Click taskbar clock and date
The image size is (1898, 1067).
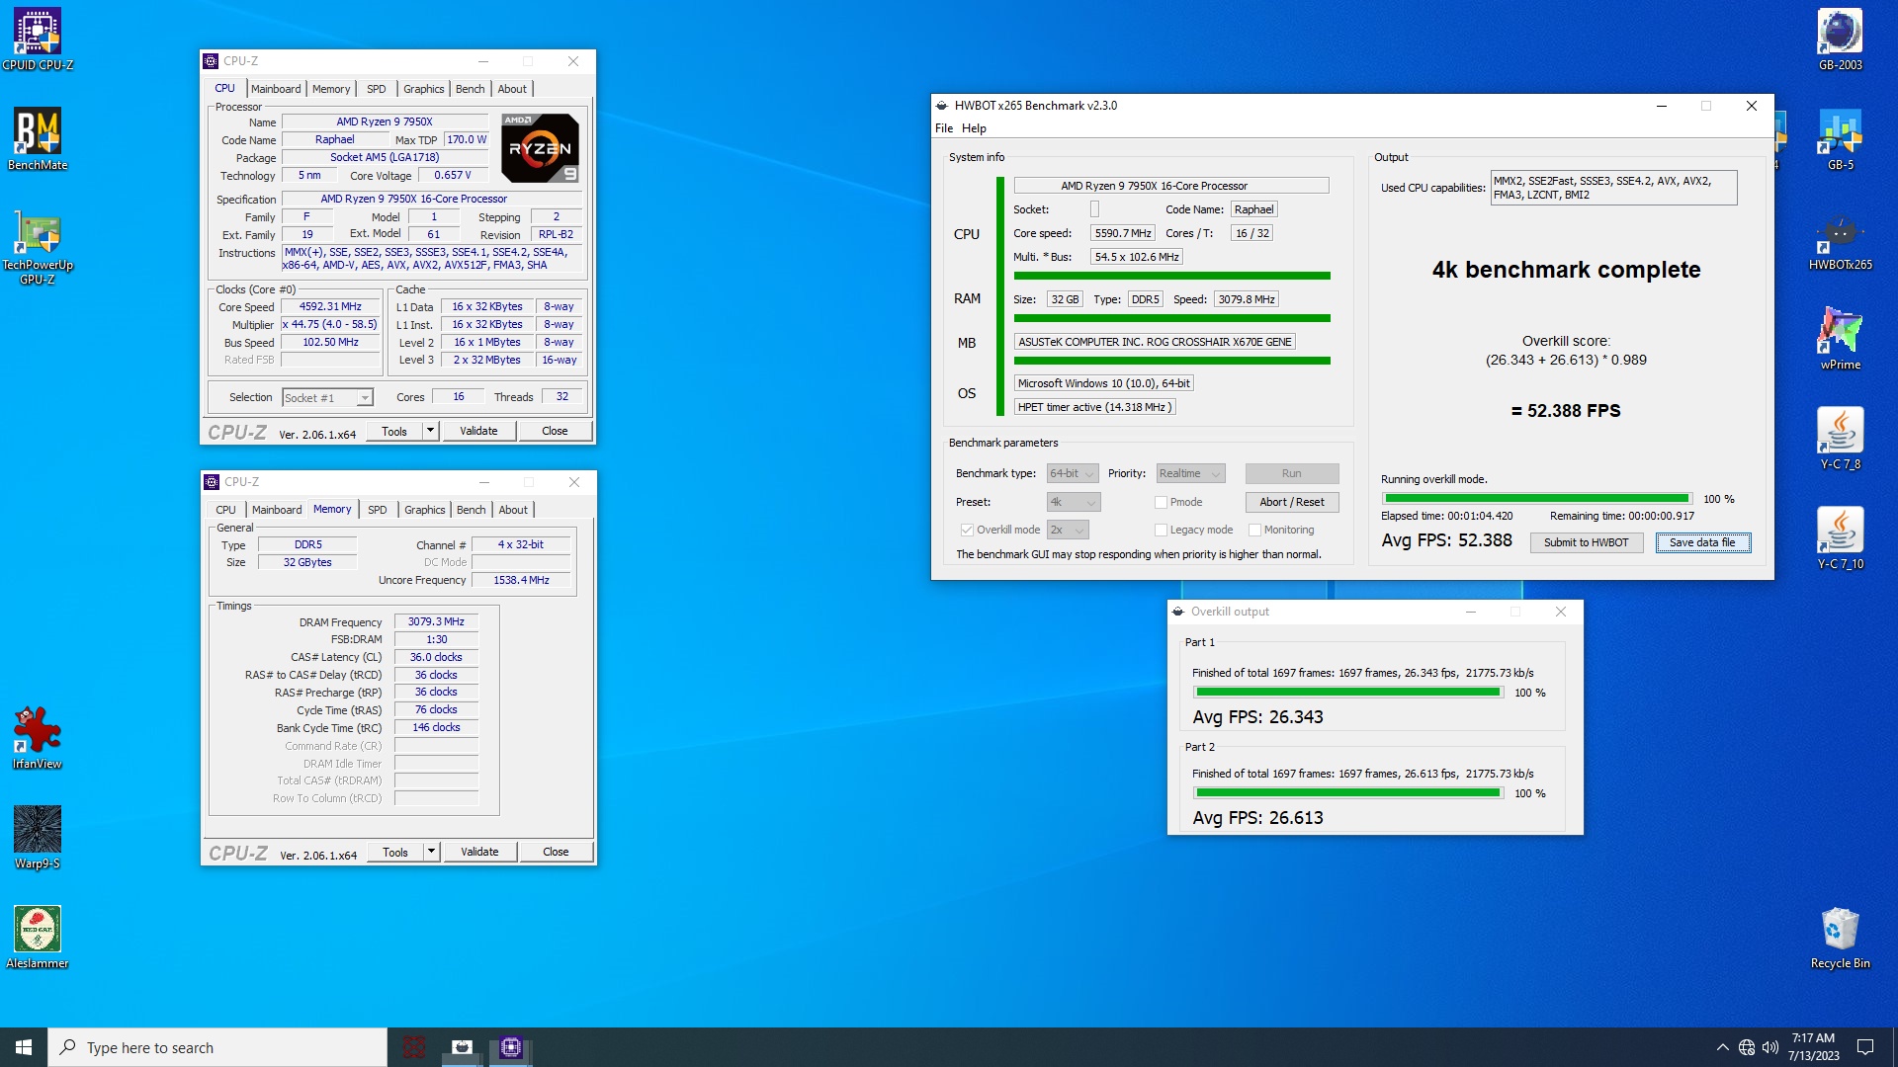1813,1047
